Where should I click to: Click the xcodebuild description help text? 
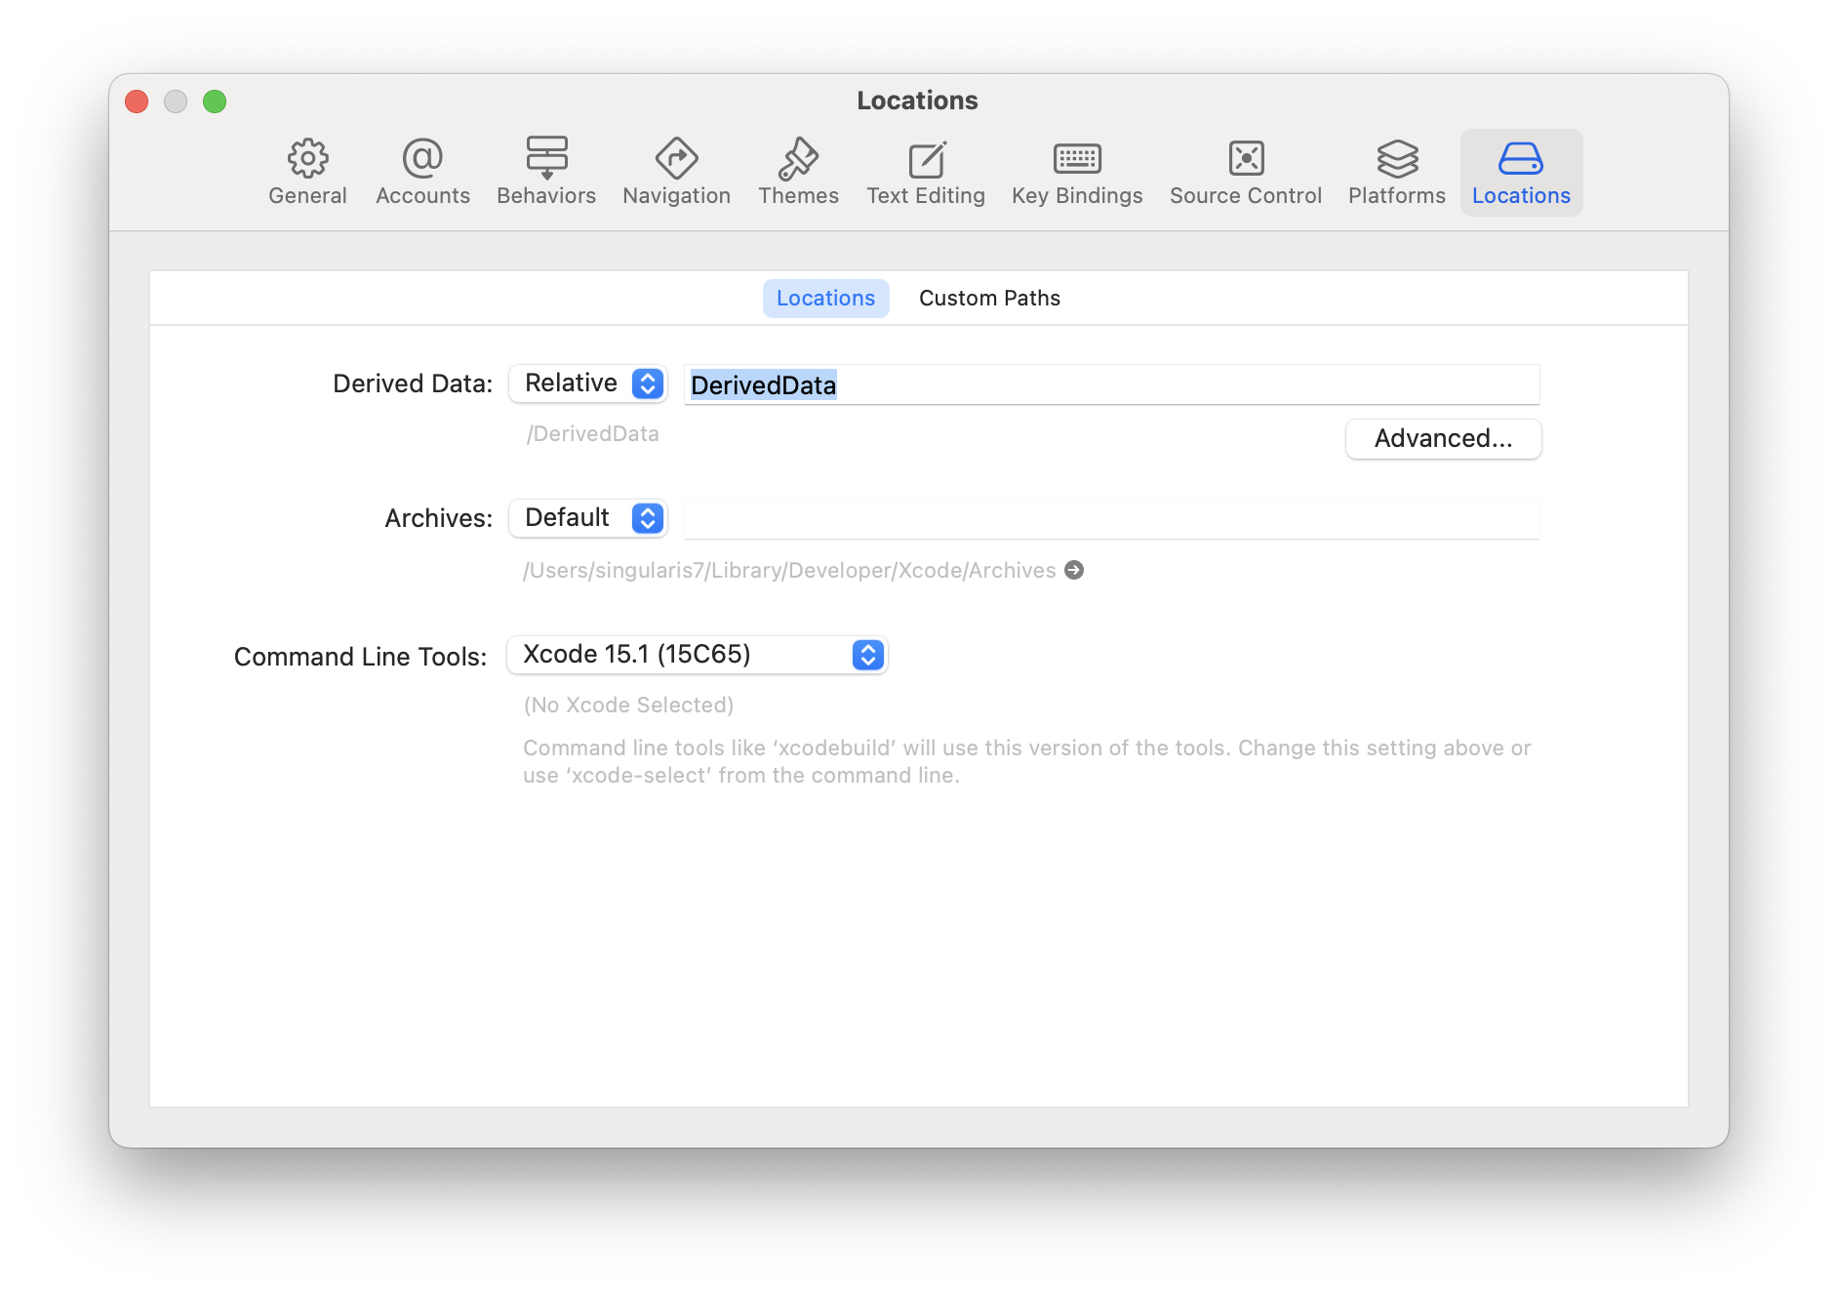tap(1026, 761)
